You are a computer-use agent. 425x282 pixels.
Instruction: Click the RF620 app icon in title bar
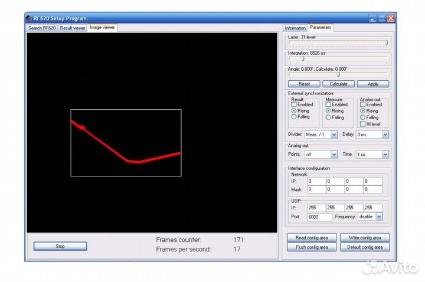tap(28, 19)
